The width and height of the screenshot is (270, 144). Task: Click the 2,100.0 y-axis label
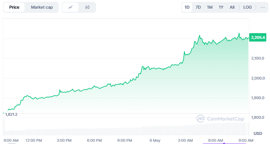[258, 58]
